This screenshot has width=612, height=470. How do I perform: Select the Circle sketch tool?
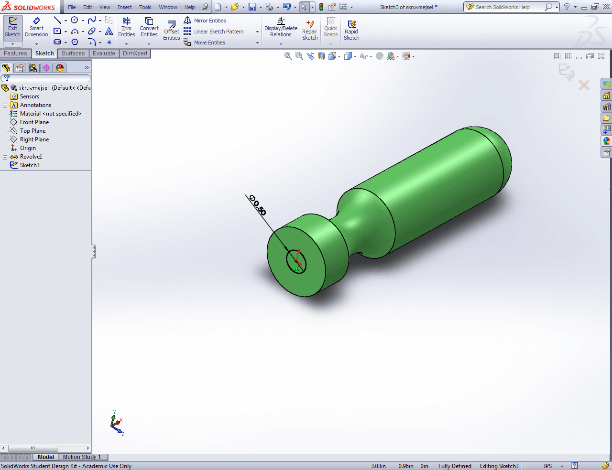(75, 20)
